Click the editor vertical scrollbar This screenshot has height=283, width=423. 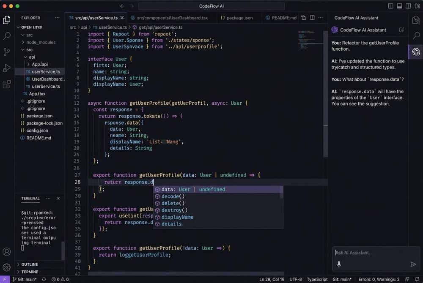326,94
